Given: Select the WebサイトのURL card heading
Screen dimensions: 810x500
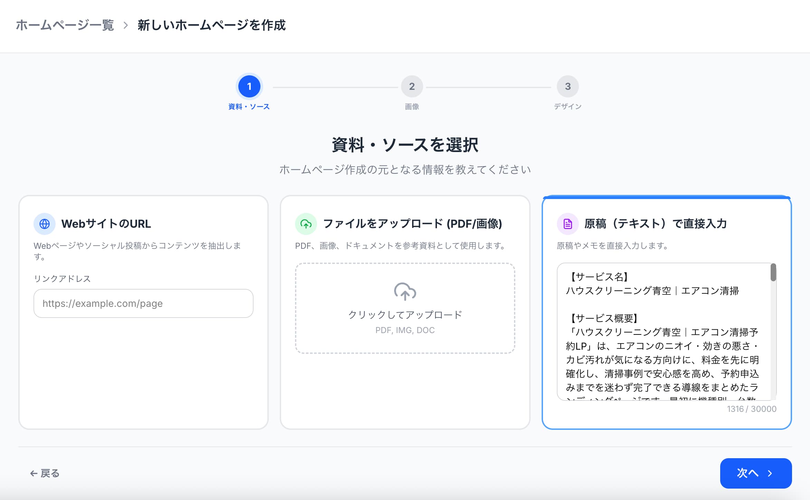Looking at the screenshot, I should tap(106, 224).
